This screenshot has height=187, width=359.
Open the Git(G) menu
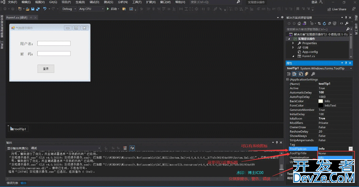53,2
